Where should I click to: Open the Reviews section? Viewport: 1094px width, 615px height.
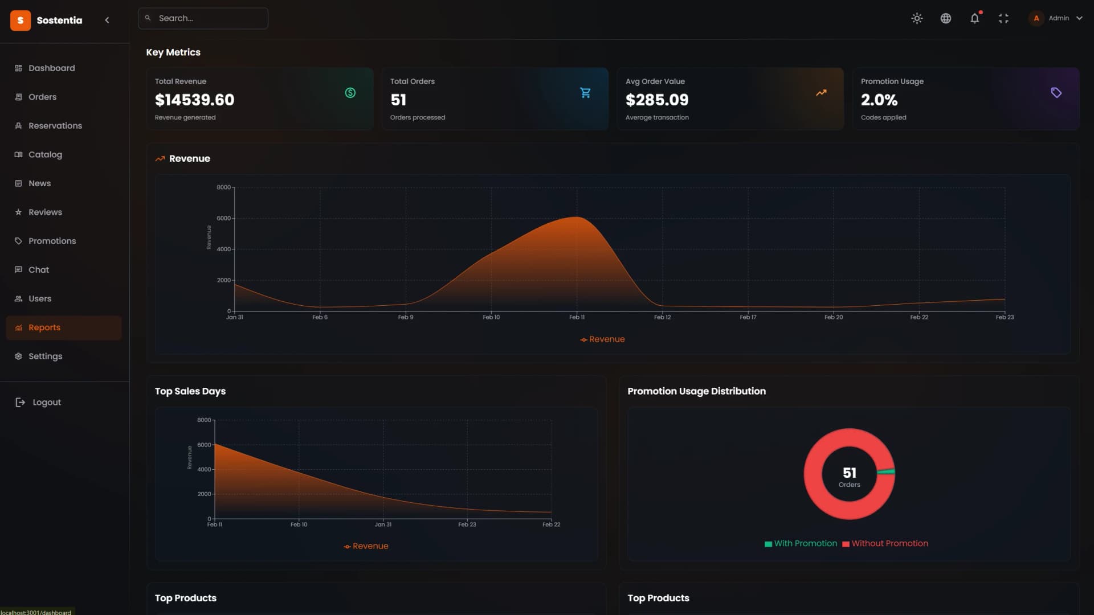point(46,212)
